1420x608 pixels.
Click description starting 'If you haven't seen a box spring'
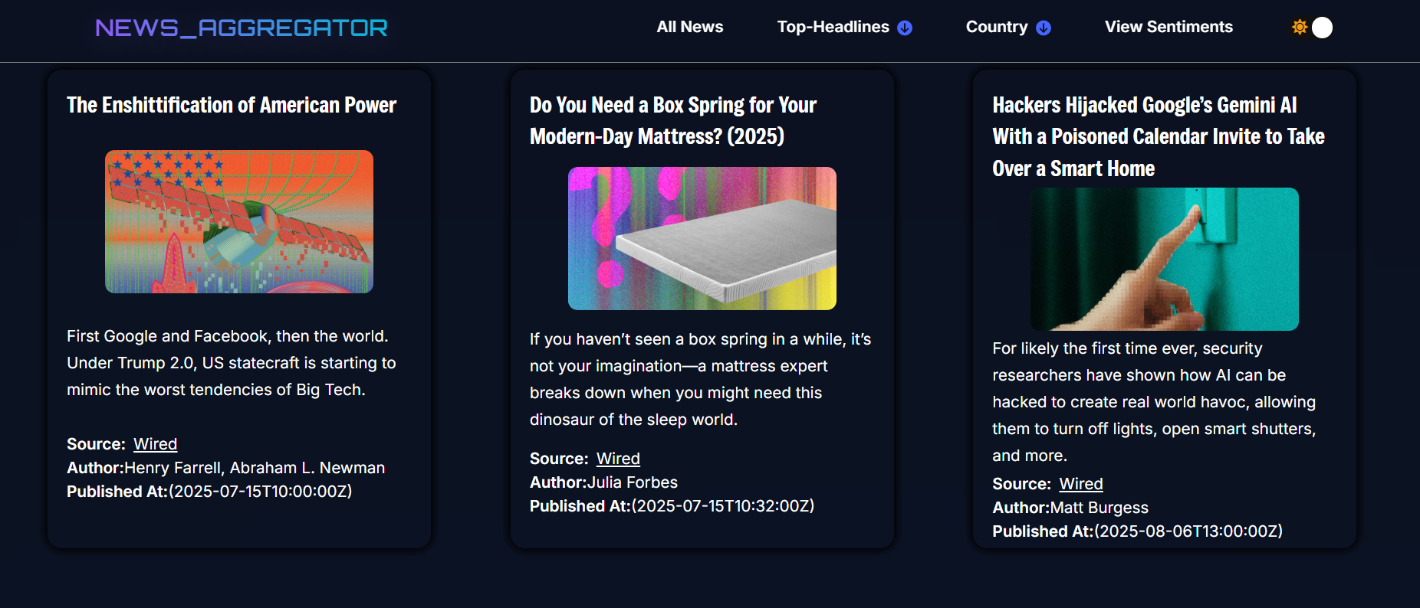pos(701,379)
